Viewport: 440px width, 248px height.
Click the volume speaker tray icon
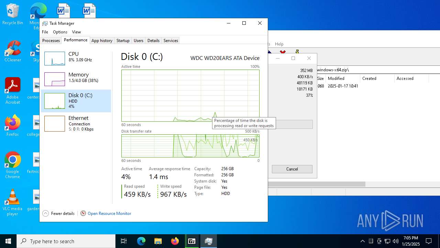(x=396, y=241)
